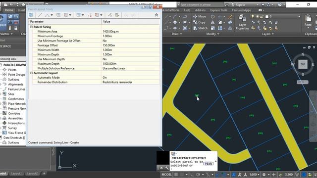This screenshot has height=178, width=317.
Task: Collapse the Parcel Layout Tools toolbar chevron
Action: (x=157, y=15)
